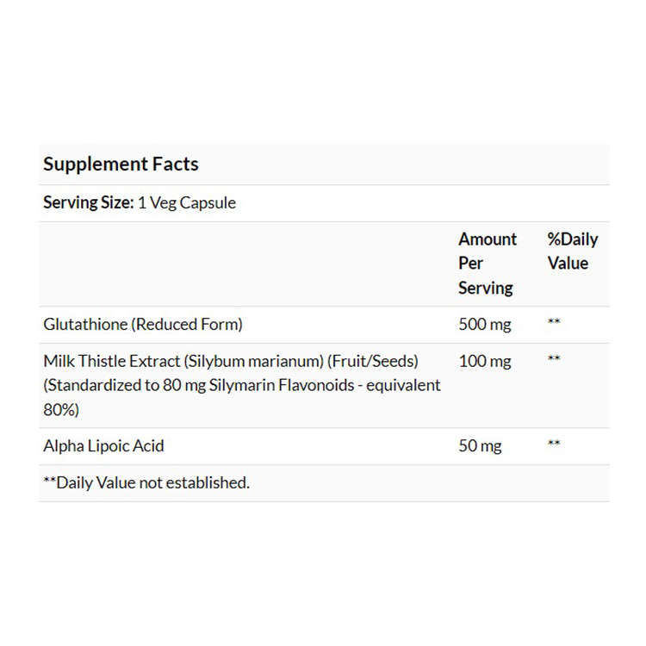Click the asterisks in the Alpha Lipoic row
Image resolution: width=646 pixels, height=646 pixels.
554,444
